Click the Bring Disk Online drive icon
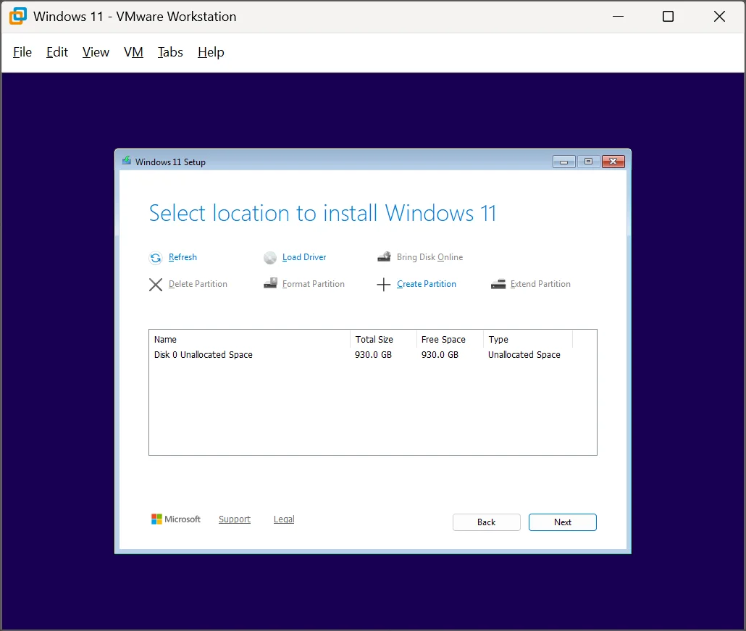The height and width of the screenshot is (631, 746). 384,257
